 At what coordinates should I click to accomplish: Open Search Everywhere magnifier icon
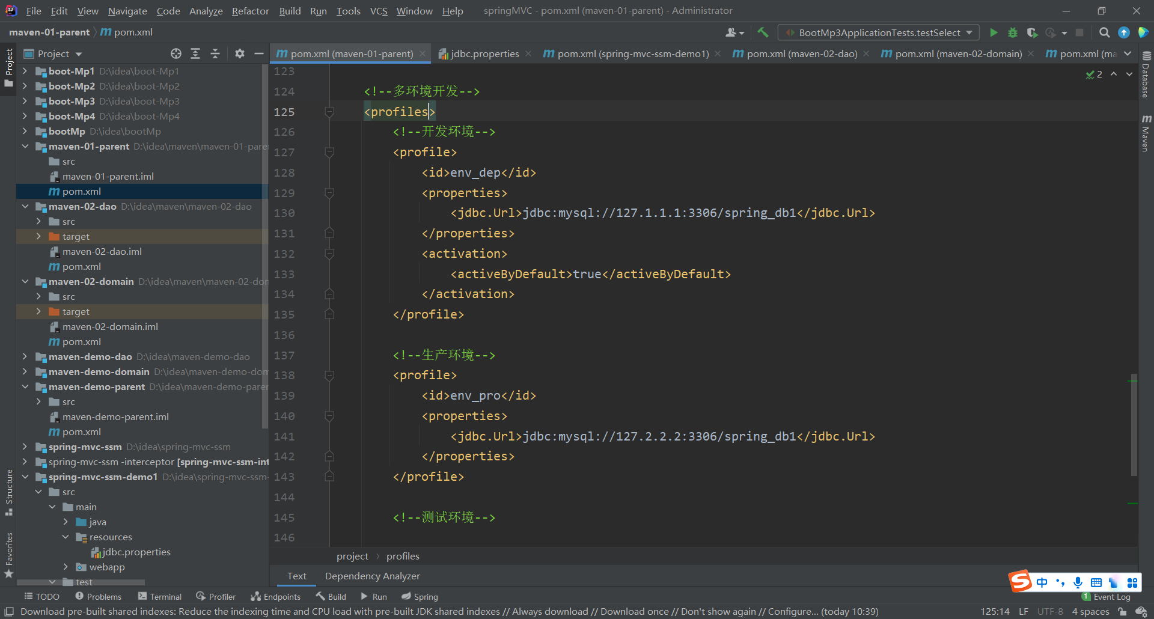tap(1104, 32)
